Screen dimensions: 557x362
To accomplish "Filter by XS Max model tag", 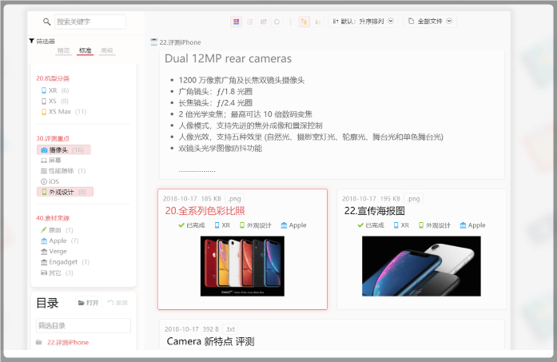I will point(64,112).
